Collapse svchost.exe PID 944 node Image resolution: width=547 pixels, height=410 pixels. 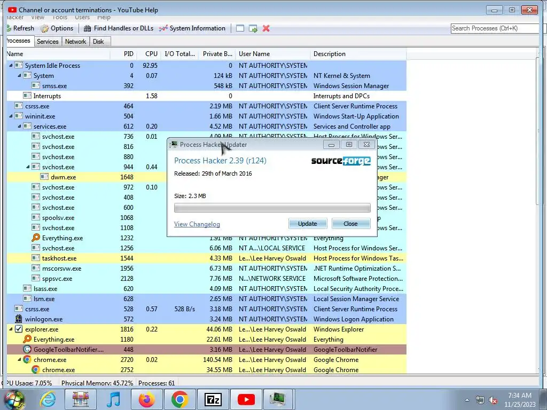28,167
